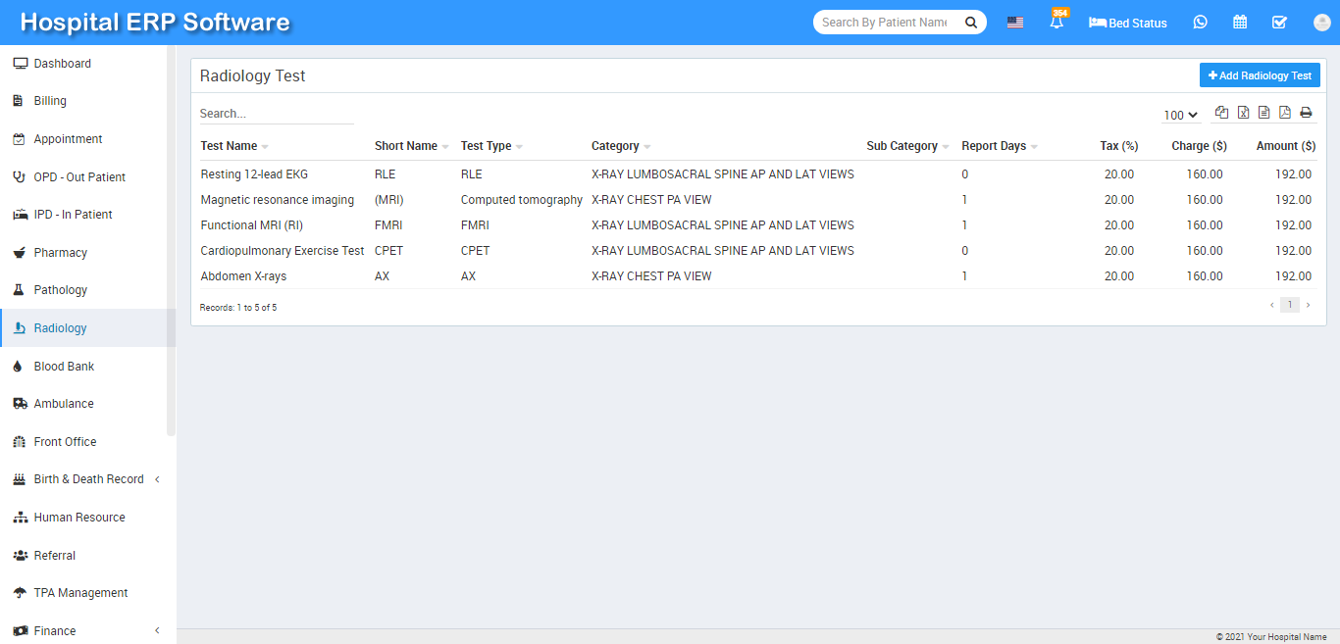Open the tasks checkbox icon in the header
The image size is (1340, 644).
pos(1278,22)
